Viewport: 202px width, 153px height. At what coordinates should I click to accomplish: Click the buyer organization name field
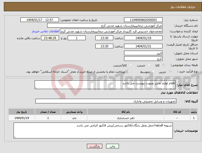(x=105, y=25)
